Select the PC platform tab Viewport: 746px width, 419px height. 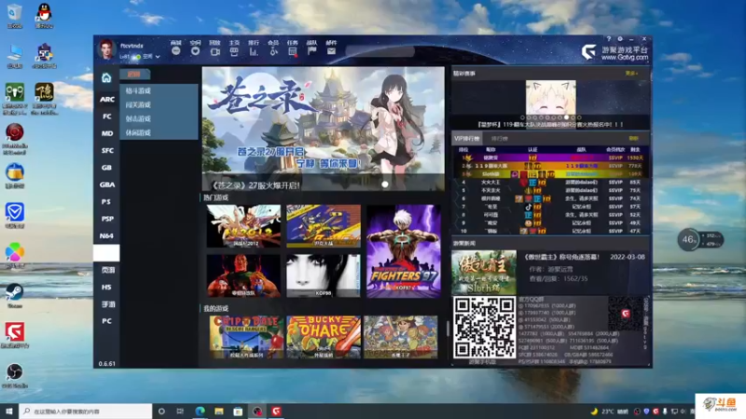tap(106, 321)
